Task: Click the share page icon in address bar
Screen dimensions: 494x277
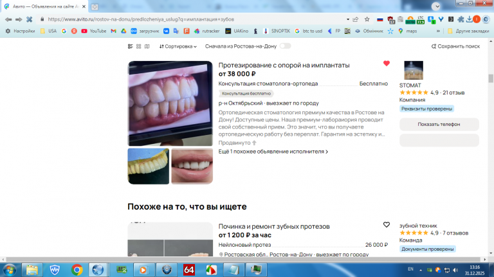Action: 356,19
